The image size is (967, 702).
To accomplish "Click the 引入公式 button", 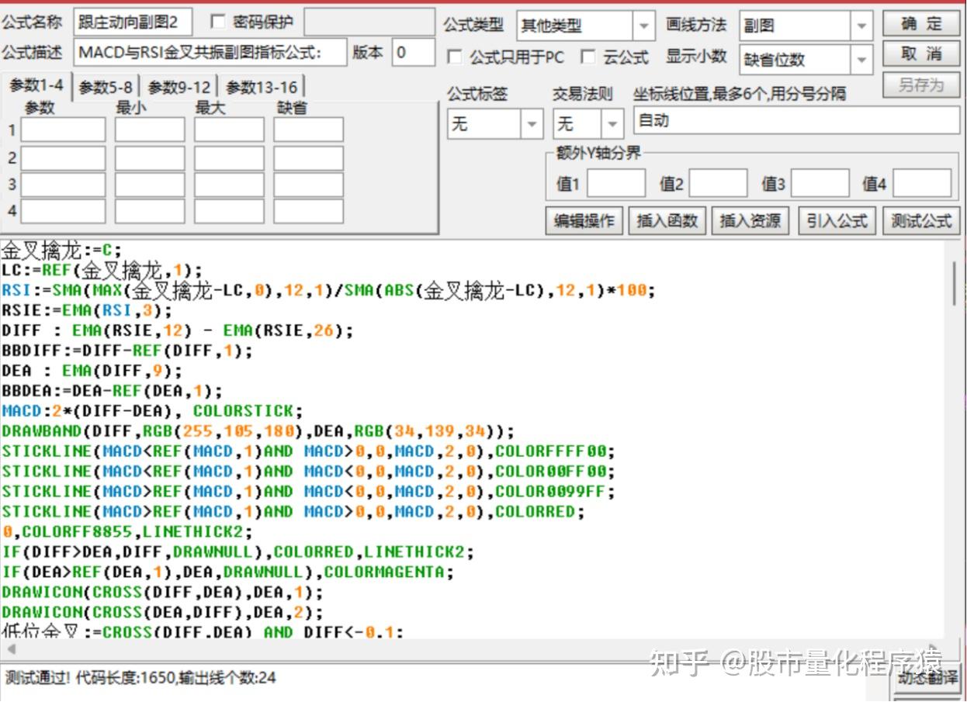I will (x=836, y=221).
